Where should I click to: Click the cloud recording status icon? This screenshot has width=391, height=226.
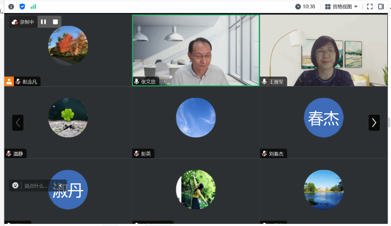[x=14, y=22]
